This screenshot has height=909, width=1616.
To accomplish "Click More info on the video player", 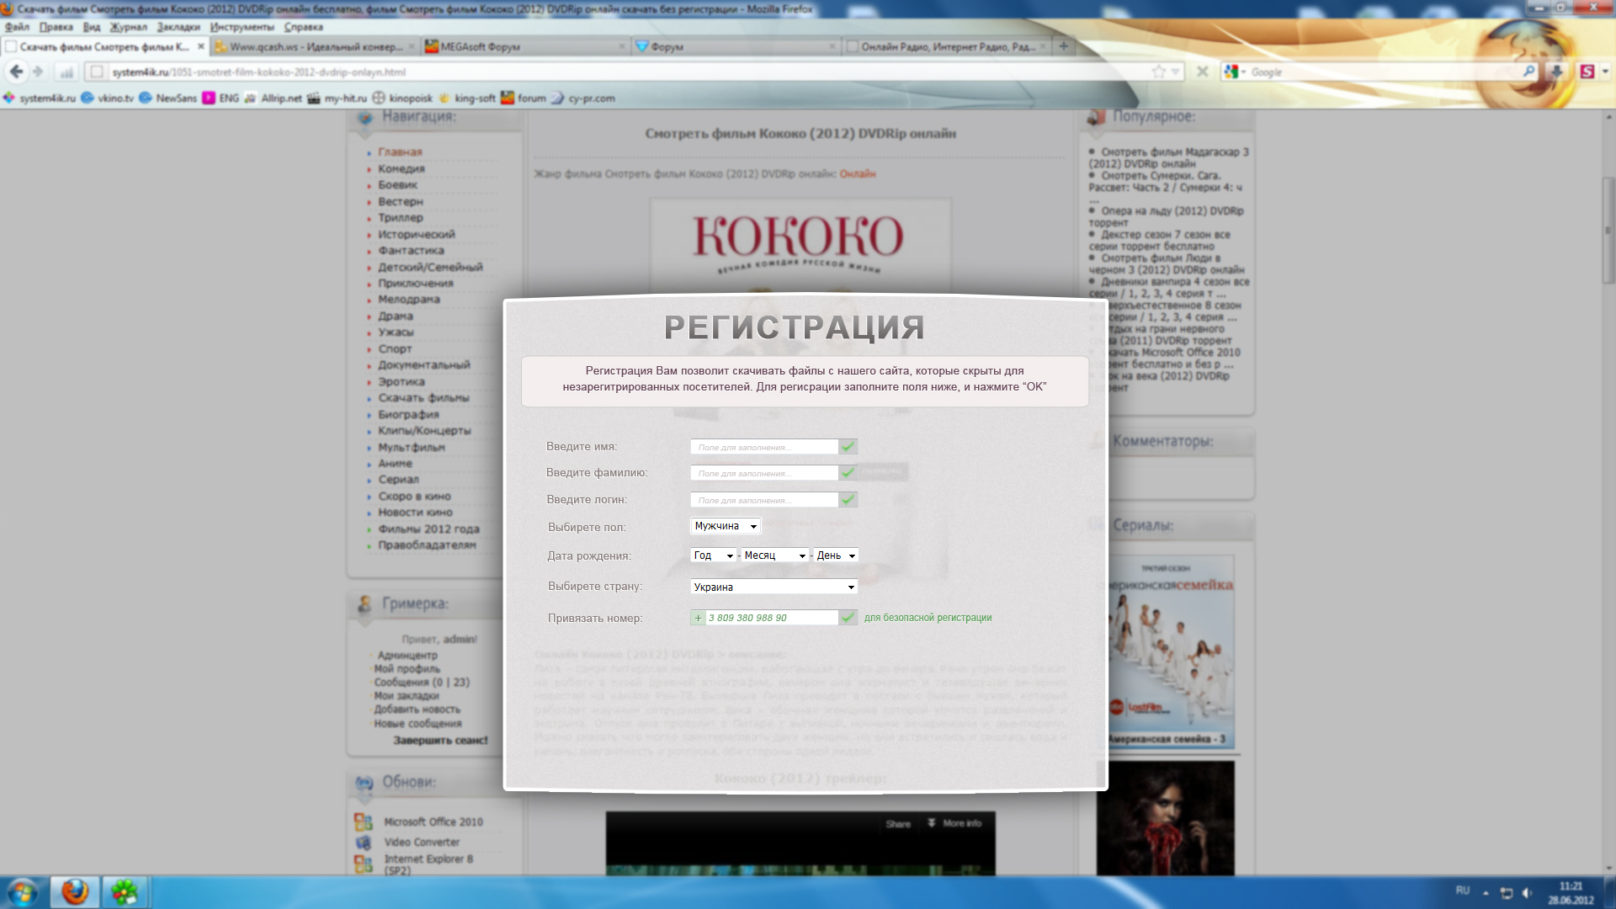I will [x=954, y=823].
